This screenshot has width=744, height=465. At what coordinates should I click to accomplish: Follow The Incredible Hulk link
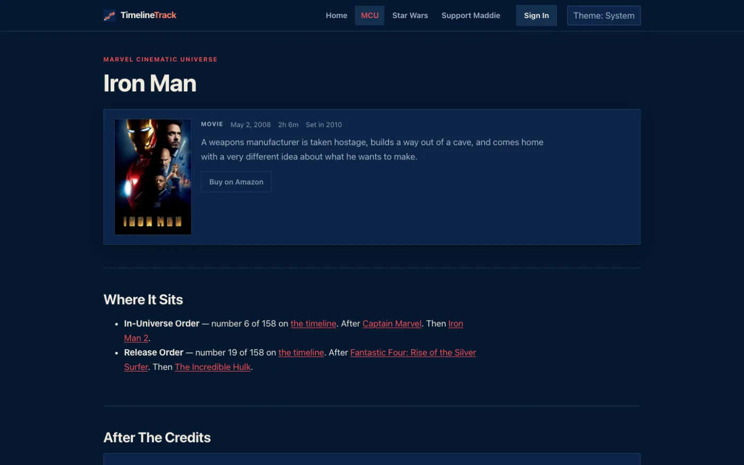coord(213,367)
